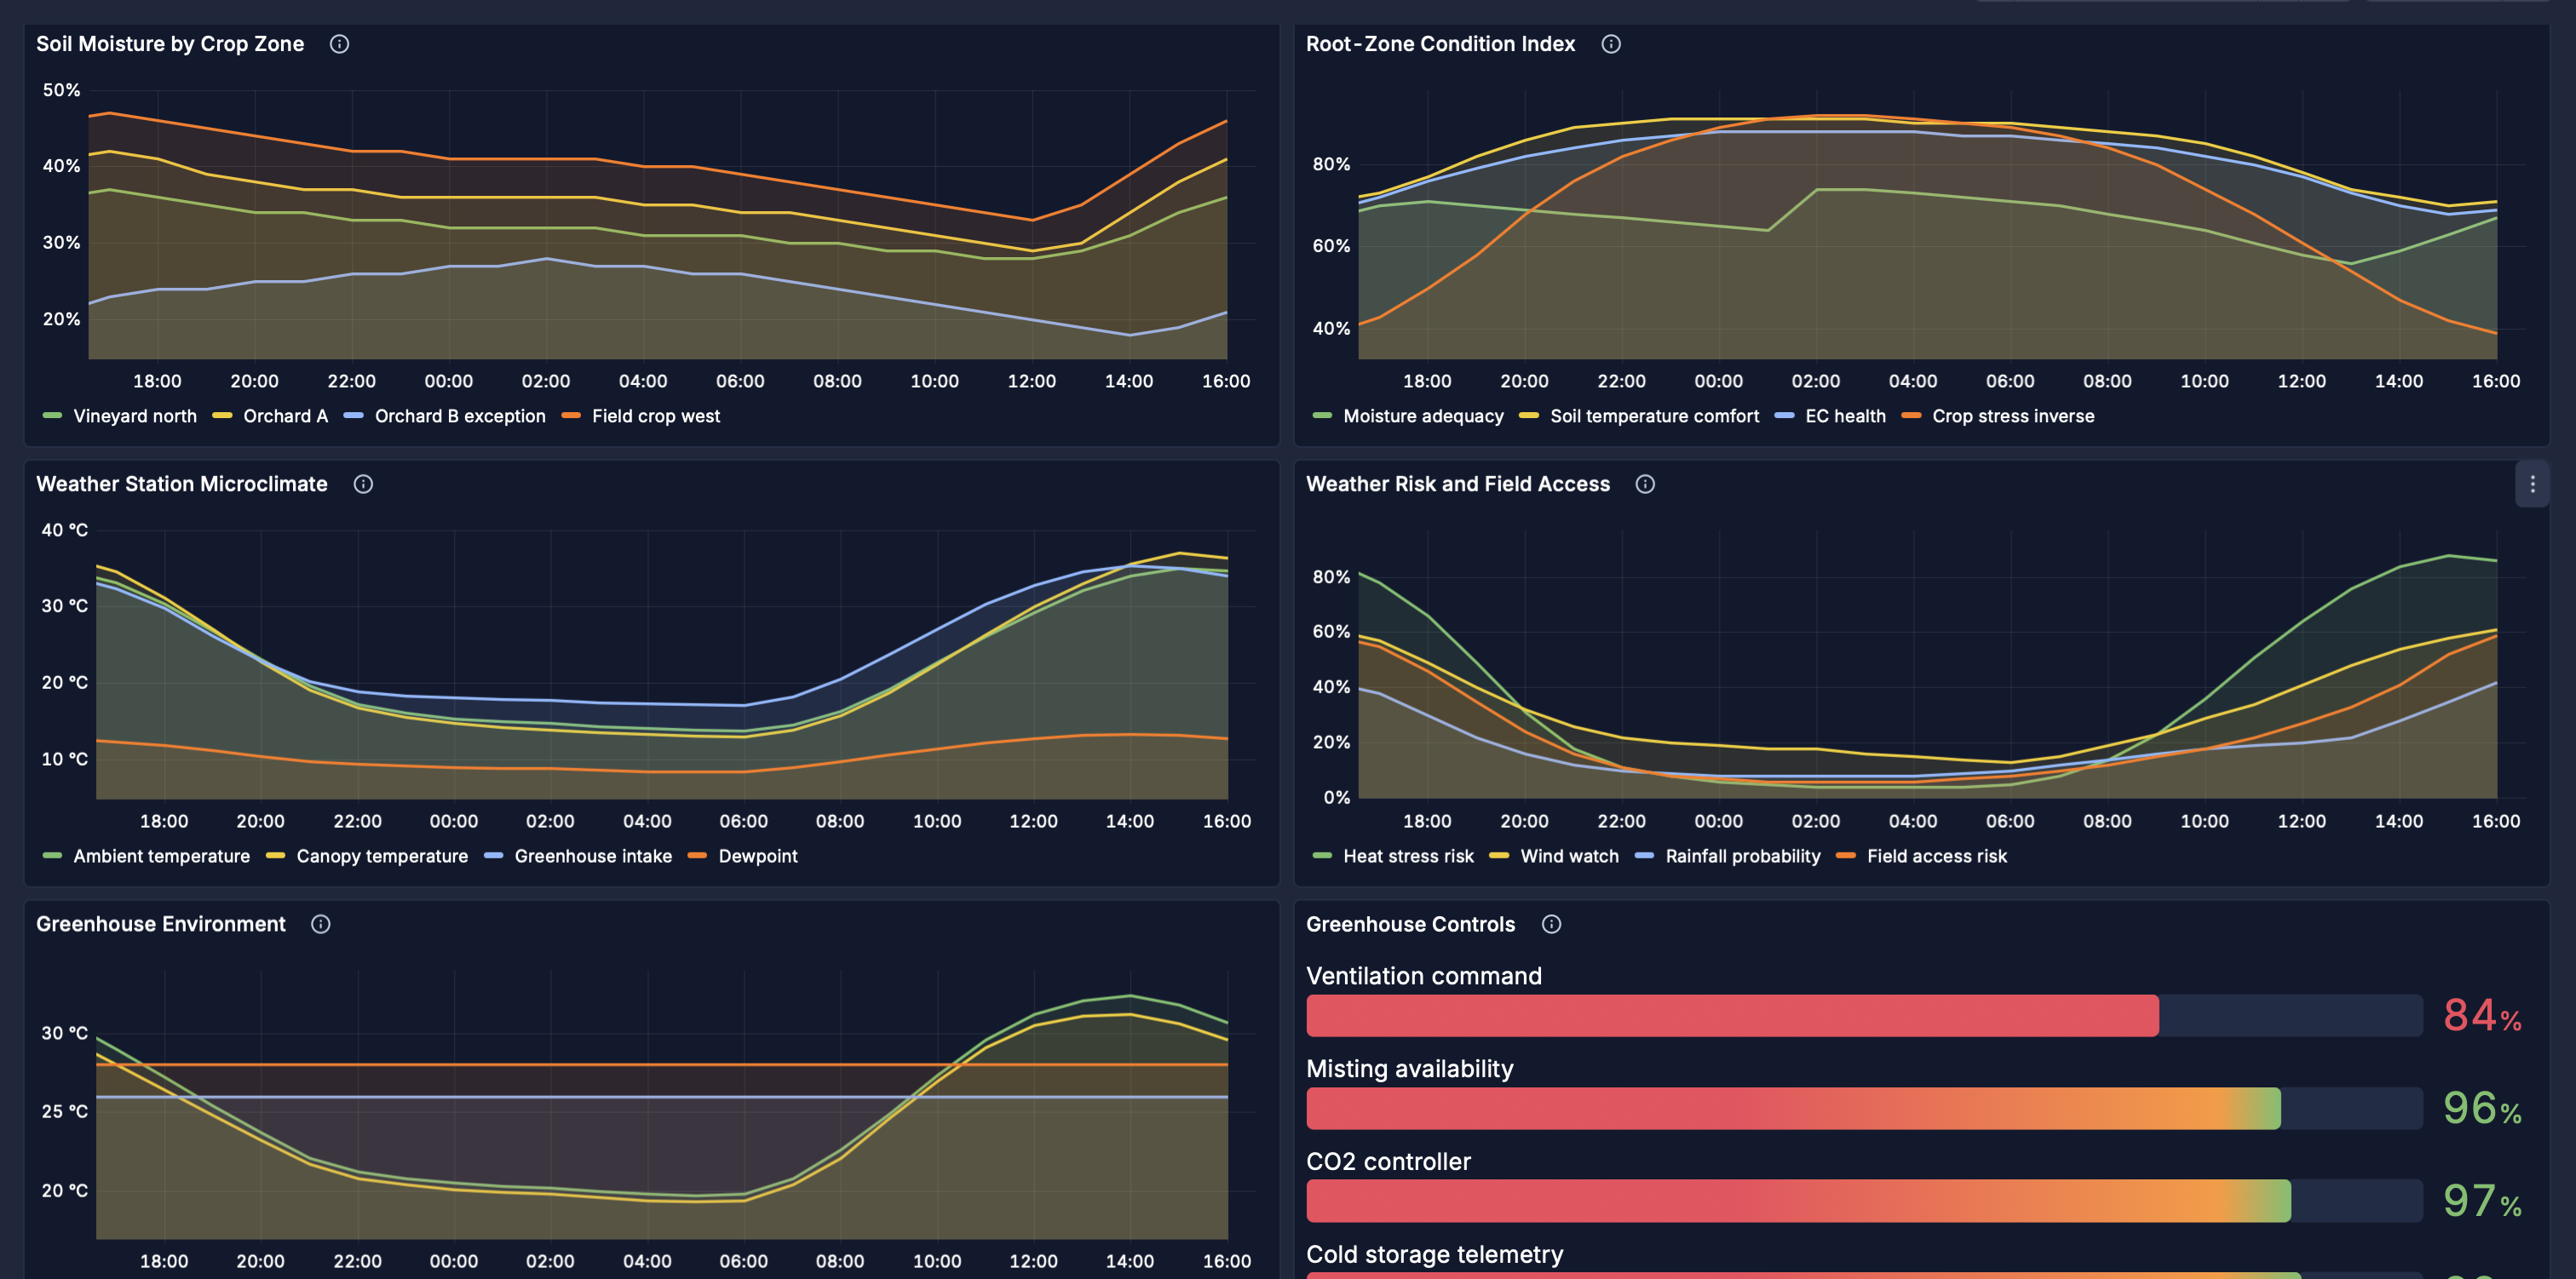Click the Weather Station Microclimate panel title
The width and height of the screenshot is (2576, 1279).
click(182, 484)
